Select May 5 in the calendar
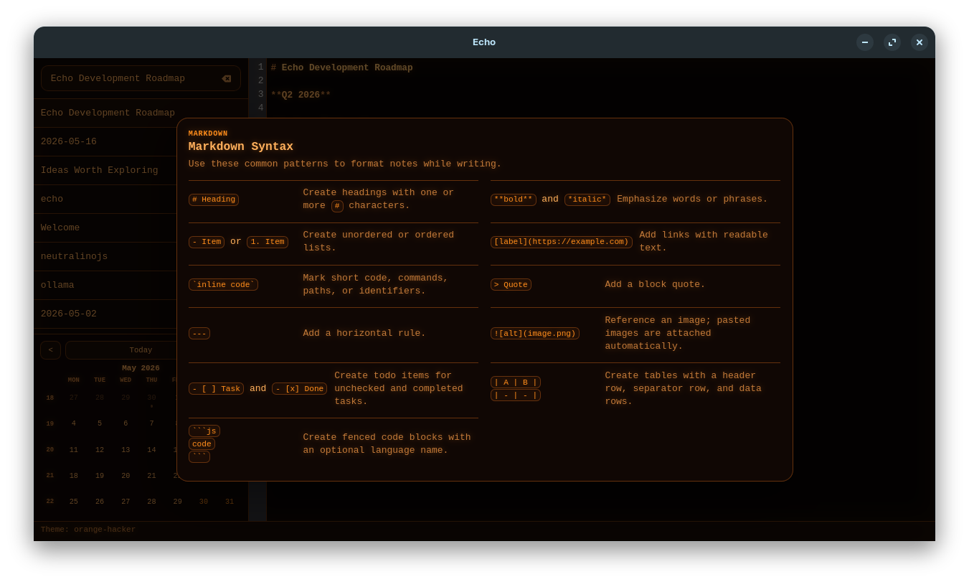Viewport: 969px width, 582px height. click(100, 424)
